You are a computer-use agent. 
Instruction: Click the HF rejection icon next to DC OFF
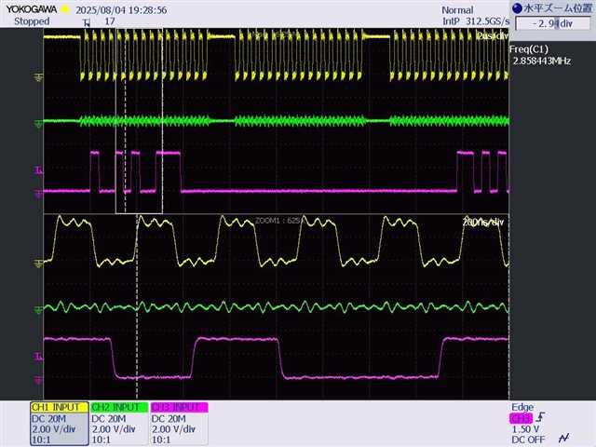[x=564, y=439]
